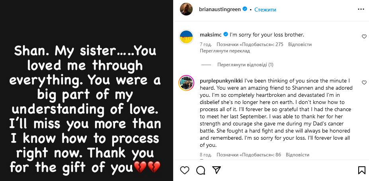Open brianaustingreen username link

click(x=220, y=10)
